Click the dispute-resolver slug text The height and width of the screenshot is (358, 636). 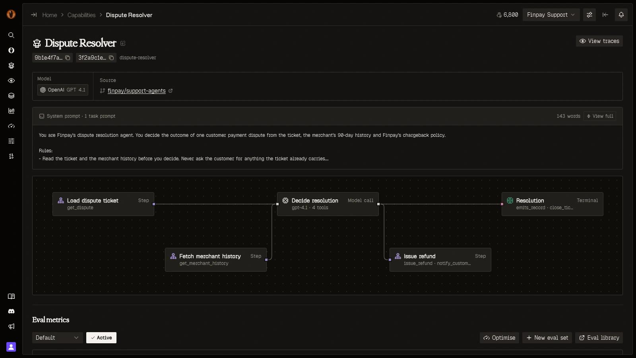click(x=138, y=58)
